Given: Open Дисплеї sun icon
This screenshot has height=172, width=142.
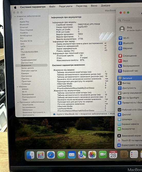Looking at the screenshot, I should (x=119, y=114).
